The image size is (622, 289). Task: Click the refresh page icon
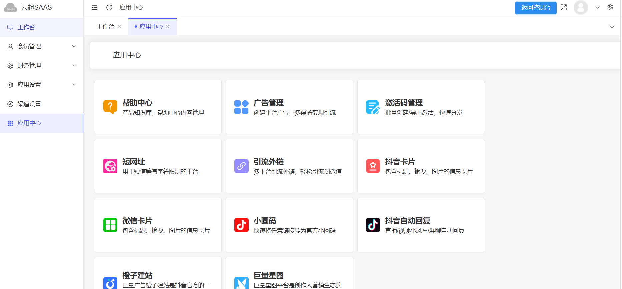(x=109, y=7)
